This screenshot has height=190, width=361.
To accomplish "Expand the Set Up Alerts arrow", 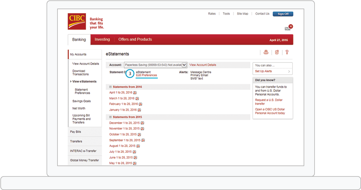I will pyautogui.click(x=289, y=72).
